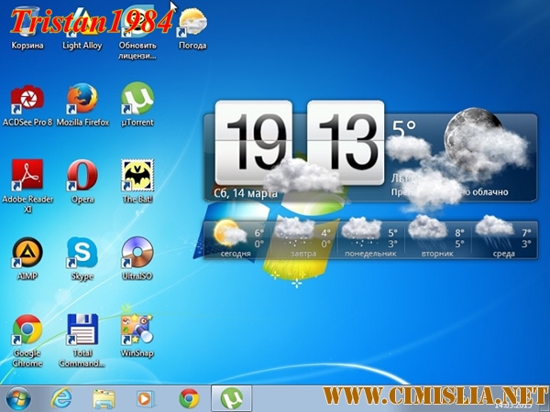Open Internet Explorer from the taskbar
550x412 pixels.
coord(62,398)
